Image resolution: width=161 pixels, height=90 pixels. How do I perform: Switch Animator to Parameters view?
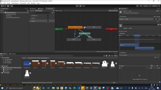coord(39,11)
